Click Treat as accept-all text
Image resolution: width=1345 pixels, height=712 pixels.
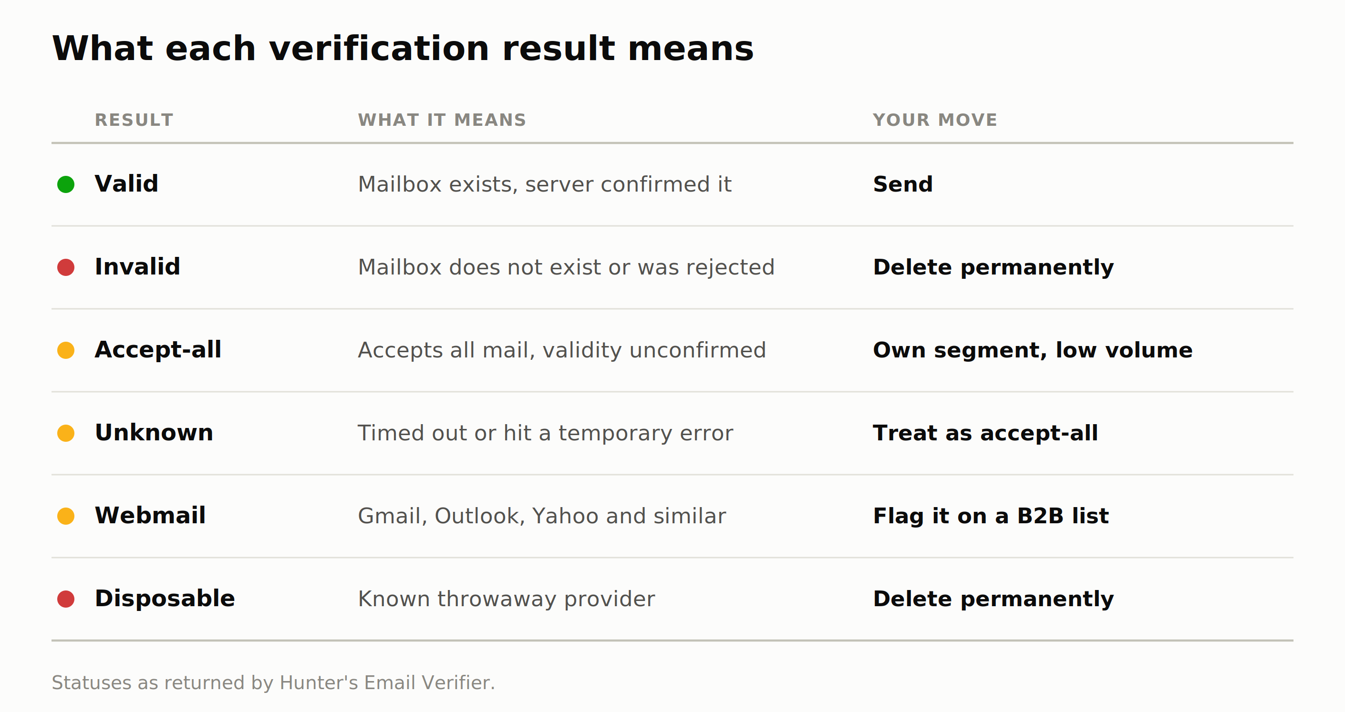[985, 433]
